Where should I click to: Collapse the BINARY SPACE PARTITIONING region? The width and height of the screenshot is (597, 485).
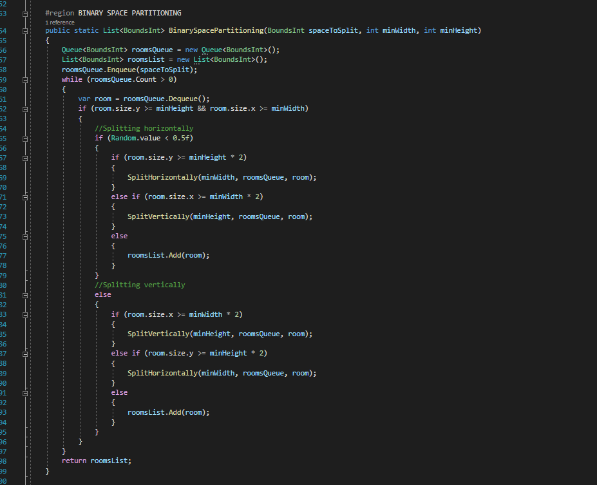click(25, 14)
